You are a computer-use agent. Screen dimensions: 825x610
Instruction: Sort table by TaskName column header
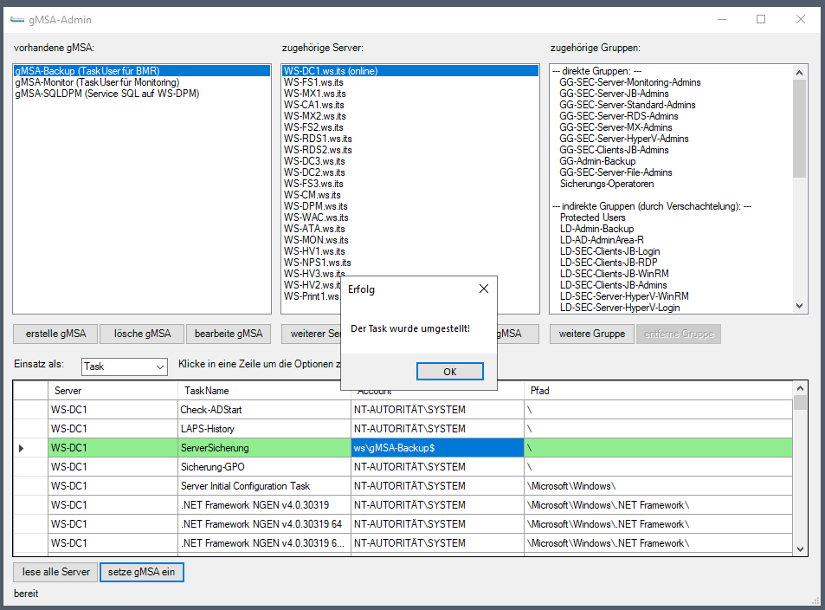point(264,390)
